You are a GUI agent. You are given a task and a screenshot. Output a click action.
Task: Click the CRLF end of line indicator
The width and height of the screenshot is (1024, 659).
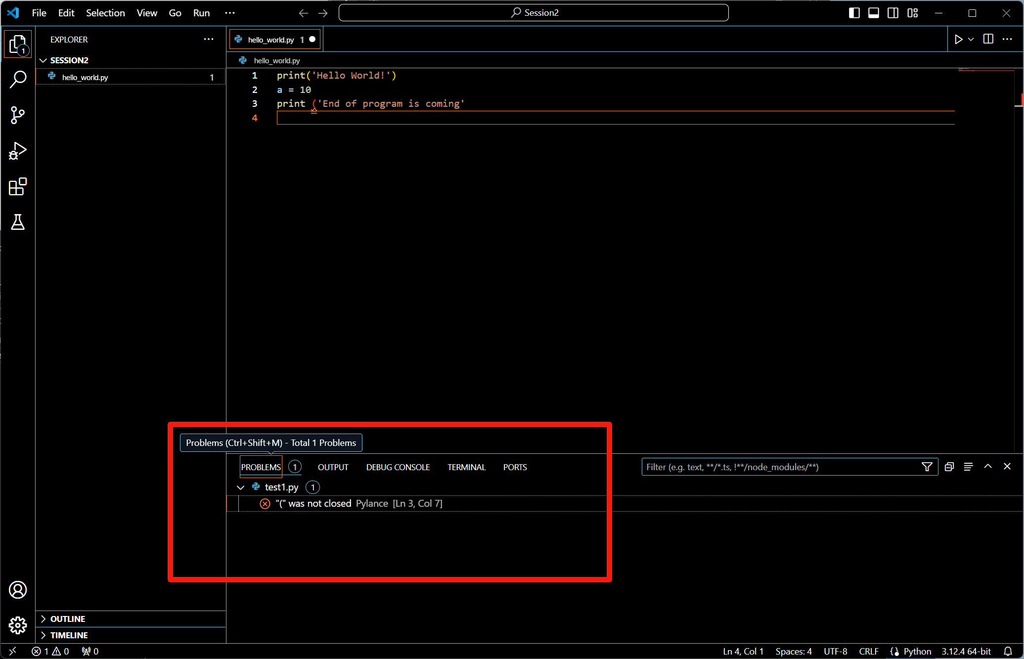(868, 651)
